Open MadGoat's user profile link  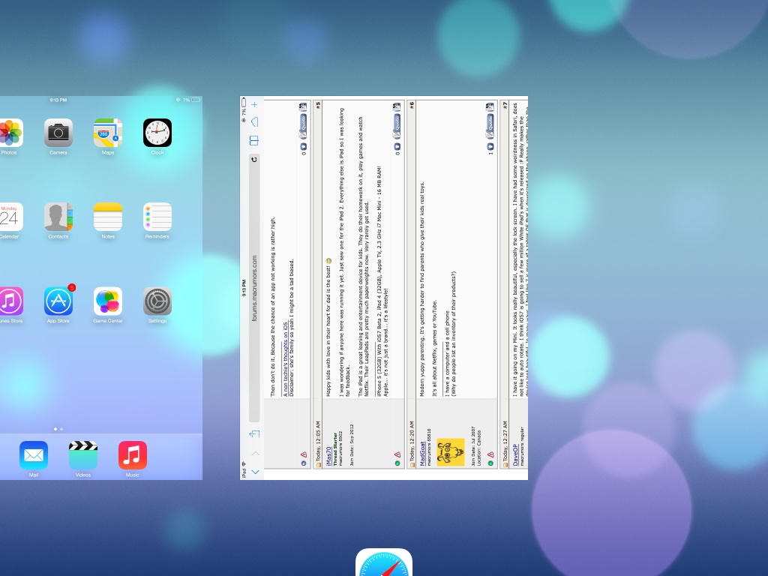tap(421, 454)
